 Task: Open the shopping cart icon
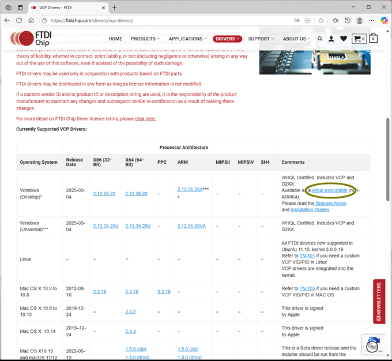(x=359, y=39)
